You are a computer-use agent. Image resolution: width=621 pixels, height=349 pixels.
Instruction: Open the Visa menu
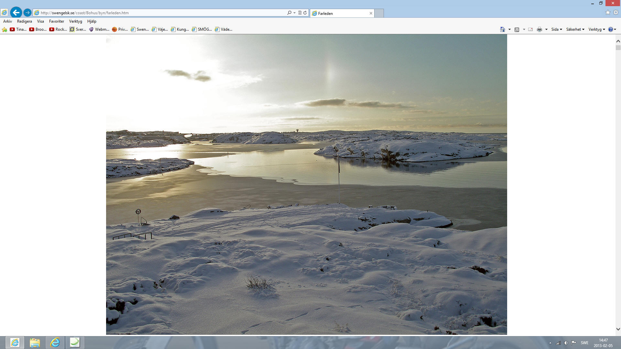(40, 21)
